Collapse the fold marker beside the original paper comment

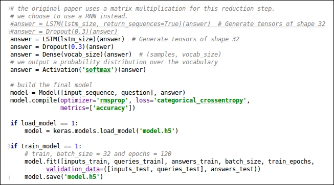click(8, 9)
